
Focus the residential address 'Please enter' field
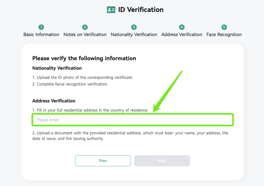[133, 120]
